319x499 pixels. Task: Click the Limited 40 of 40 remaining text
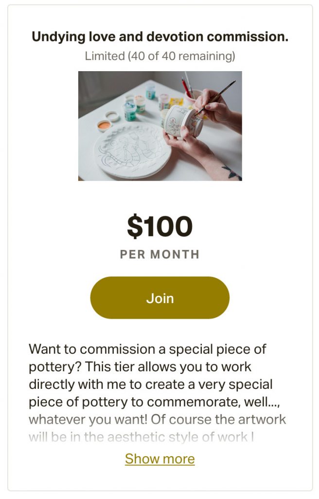coord(159,56)
